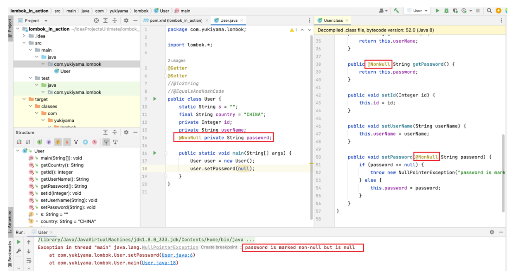This screenshot has height=280, width=512.
Task: Collapse the test folder
Action: 30,78
